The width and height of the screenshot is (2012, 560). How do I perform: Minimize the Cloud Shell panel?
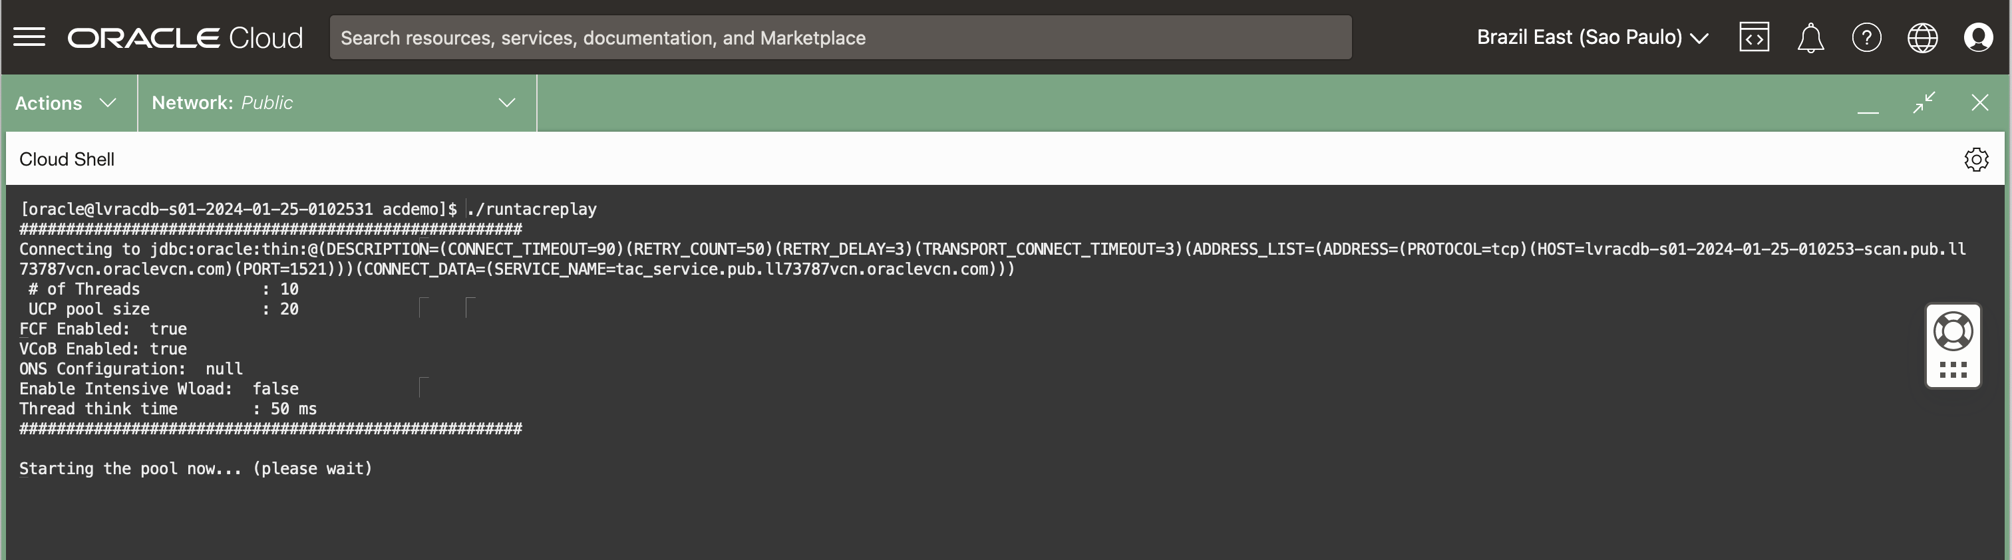click(1868, 104)
